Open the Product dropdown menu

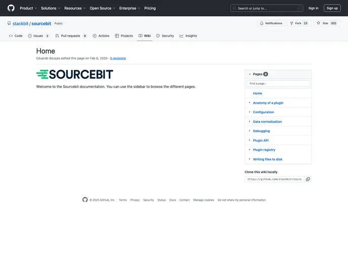[28, 8]
